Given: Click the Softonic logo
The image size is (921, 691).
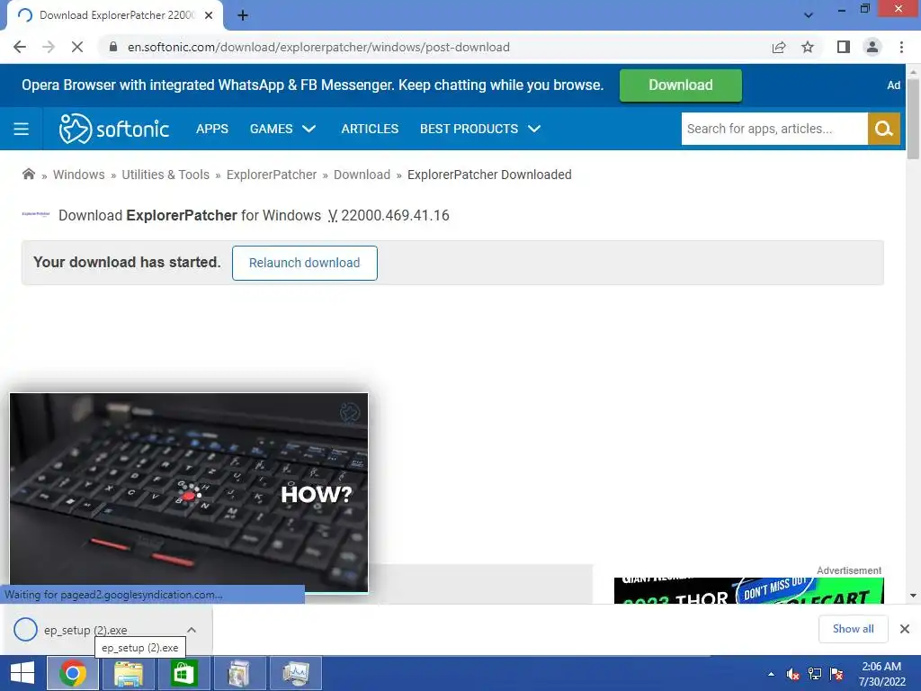Looking at the screenshot, I should coord(114,129).
